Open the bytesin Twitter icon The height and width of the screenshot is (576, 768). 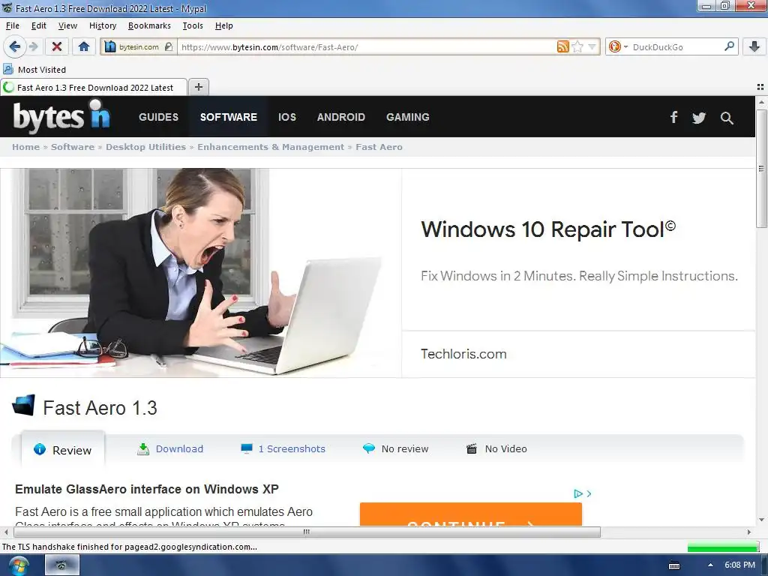click(x=699, y=118)
